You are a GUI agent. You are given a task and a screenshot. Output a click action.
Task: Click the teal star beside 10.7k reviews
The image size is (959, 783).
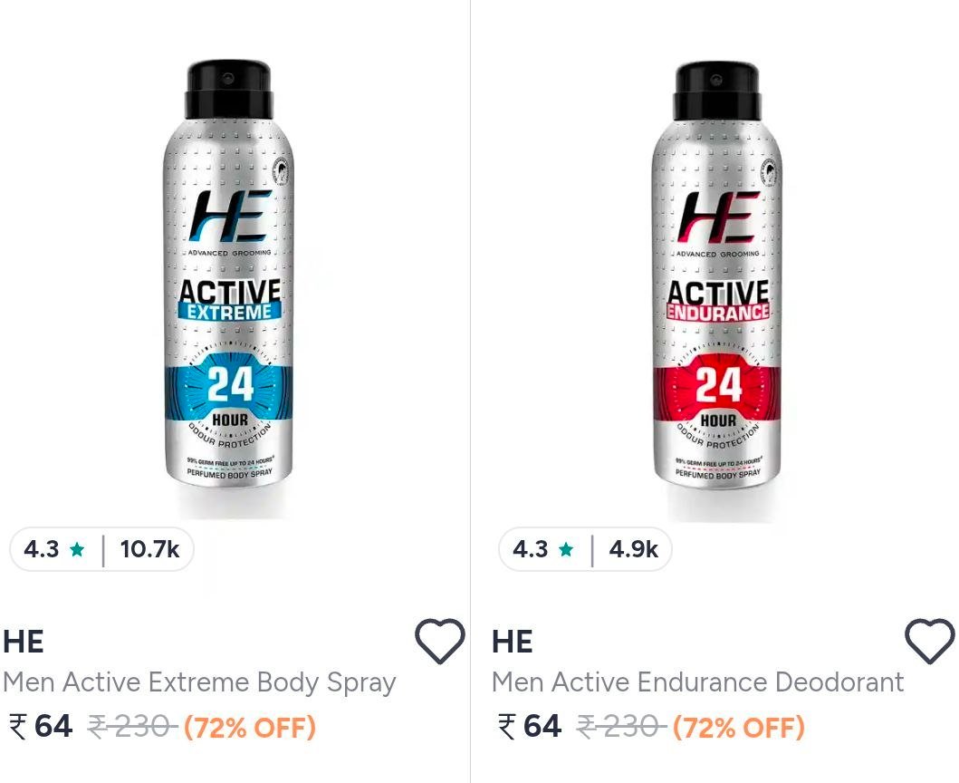pyautogui.click(x=77, y=550)
